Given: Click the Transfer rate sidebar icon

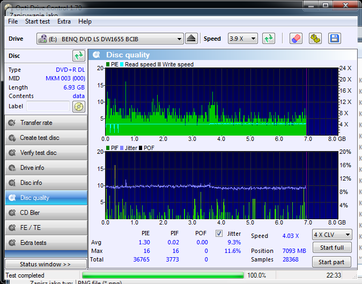Looking at the screenshot, I should [12, 123].
